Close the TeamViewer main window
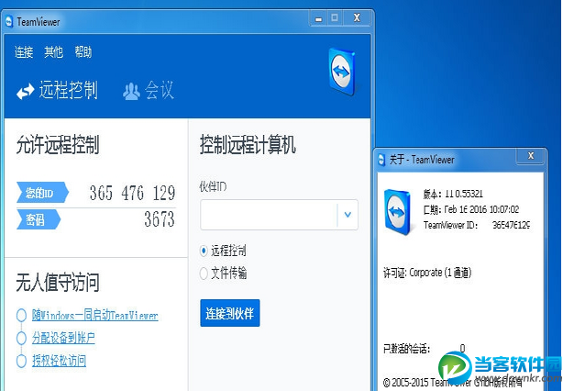This screenshot has height=391, width=563. pos(357,18)
